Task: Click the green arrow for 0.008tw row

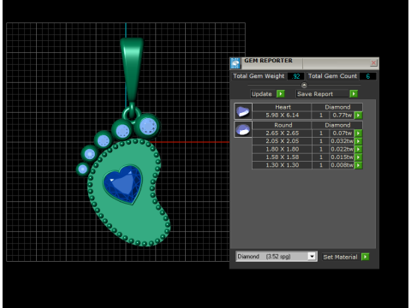Action: [x=359, y=165]
